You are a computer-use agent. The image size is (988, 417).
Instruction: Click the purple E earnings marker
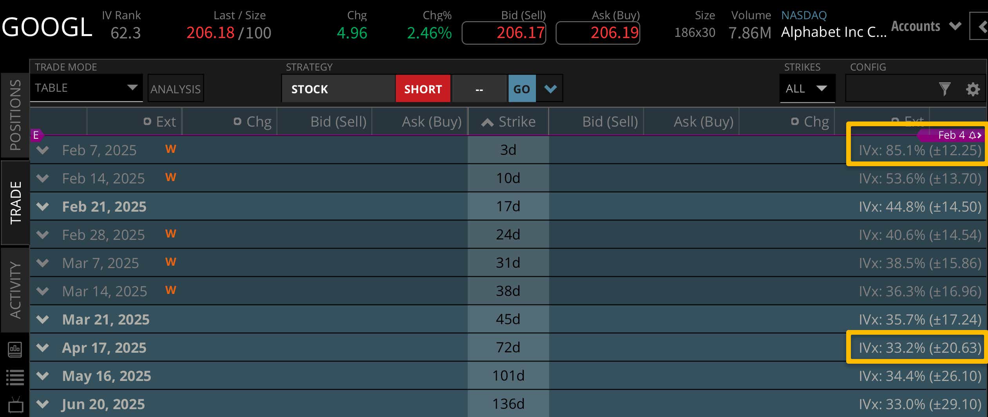click(36, 135)
